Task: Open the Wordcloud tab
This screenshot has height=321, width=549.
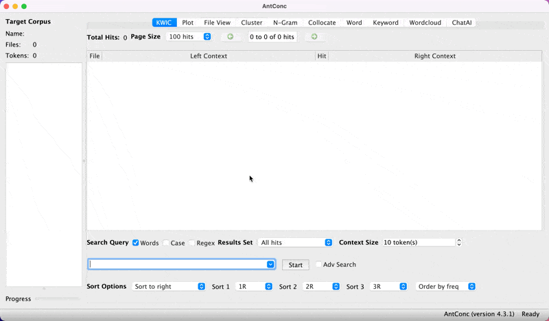Action: [x=425, y=23]
